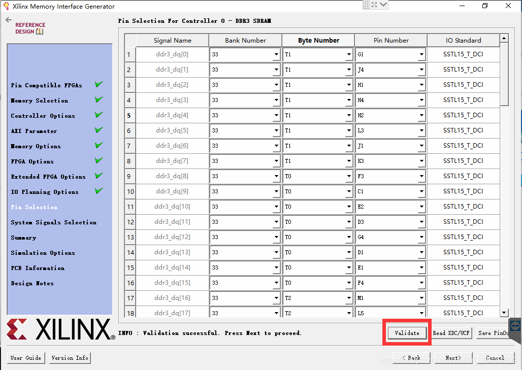Click the app icon in the title bar
Image resolution: width=522 pixels, height=370 pixels.
[6, 6]
